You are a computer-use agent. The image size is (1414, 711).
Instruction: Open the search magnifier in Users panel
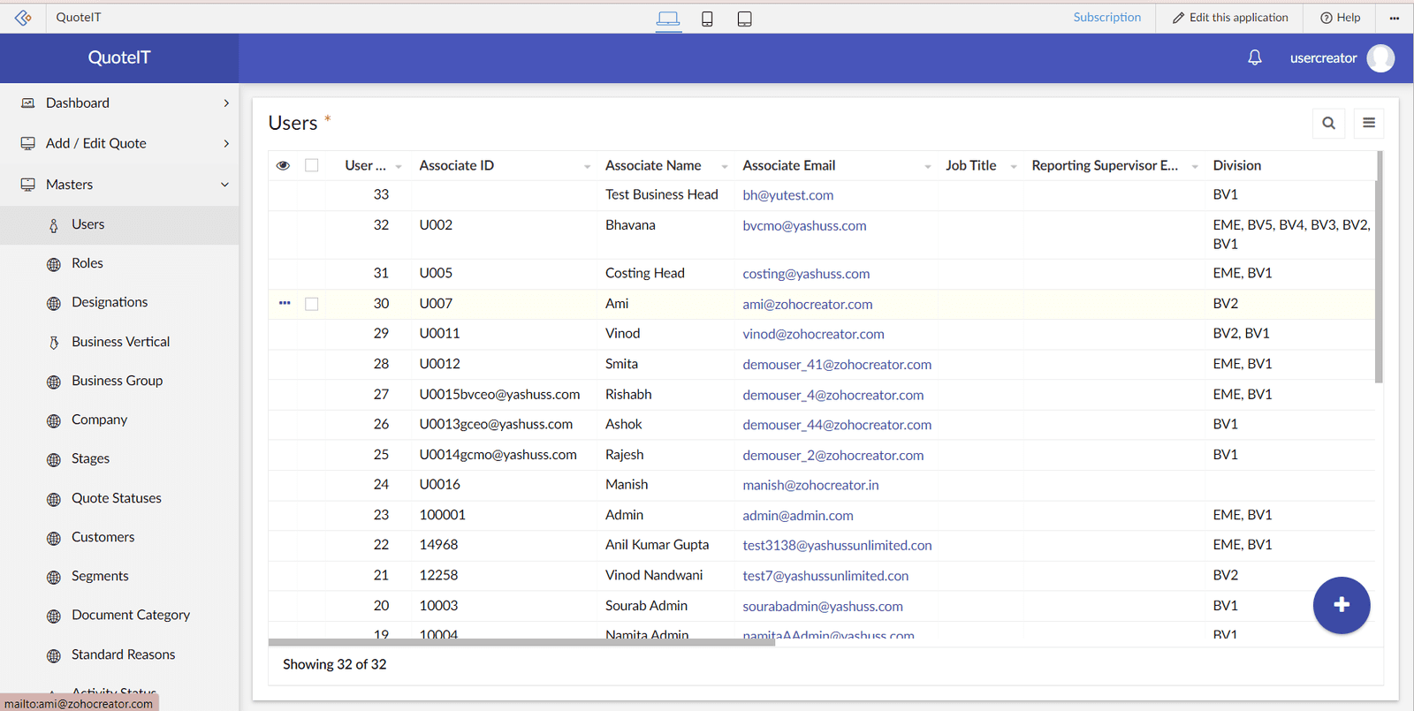(x=1328, y=124)
